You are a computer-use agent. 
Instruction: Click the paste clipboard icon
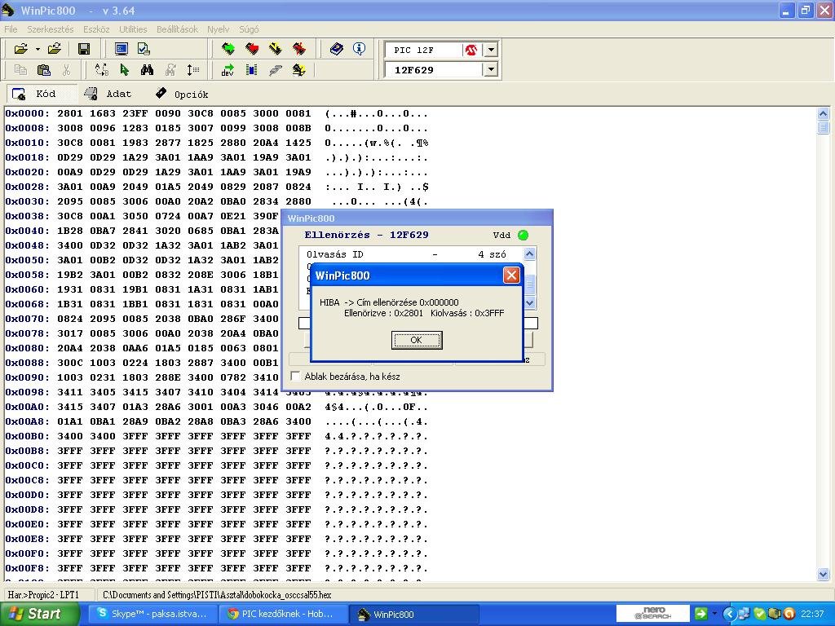(x=44, y=70)
